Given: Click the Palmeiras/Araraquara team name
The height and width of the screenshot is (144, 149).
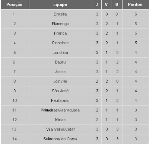Looking at the screenshot, I should click(60, 110).
